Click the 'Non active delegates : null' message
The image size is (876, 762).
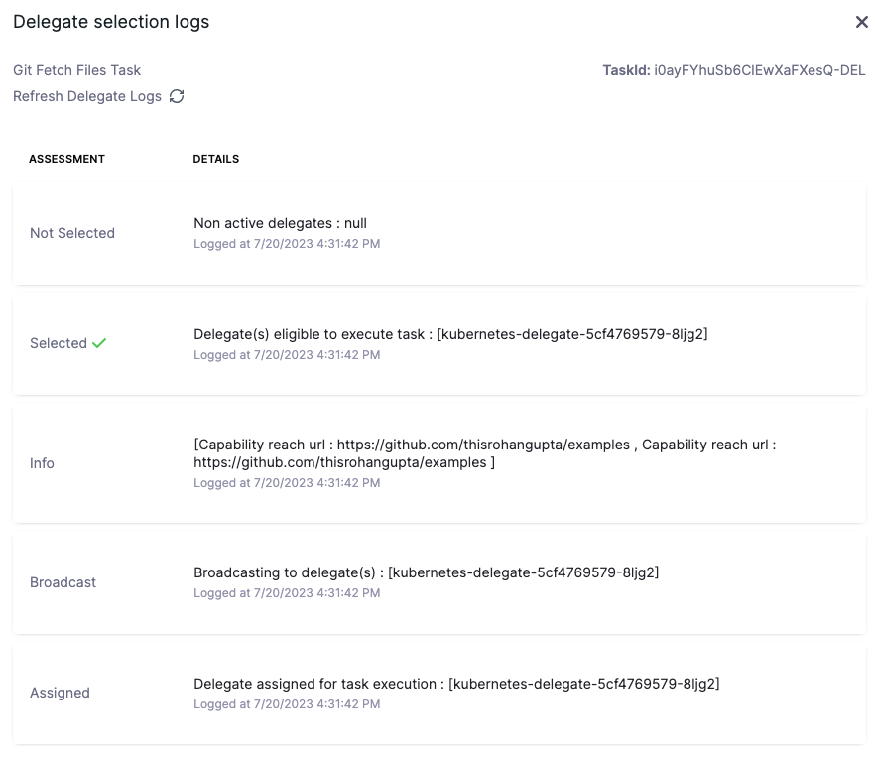coord(280,223)
